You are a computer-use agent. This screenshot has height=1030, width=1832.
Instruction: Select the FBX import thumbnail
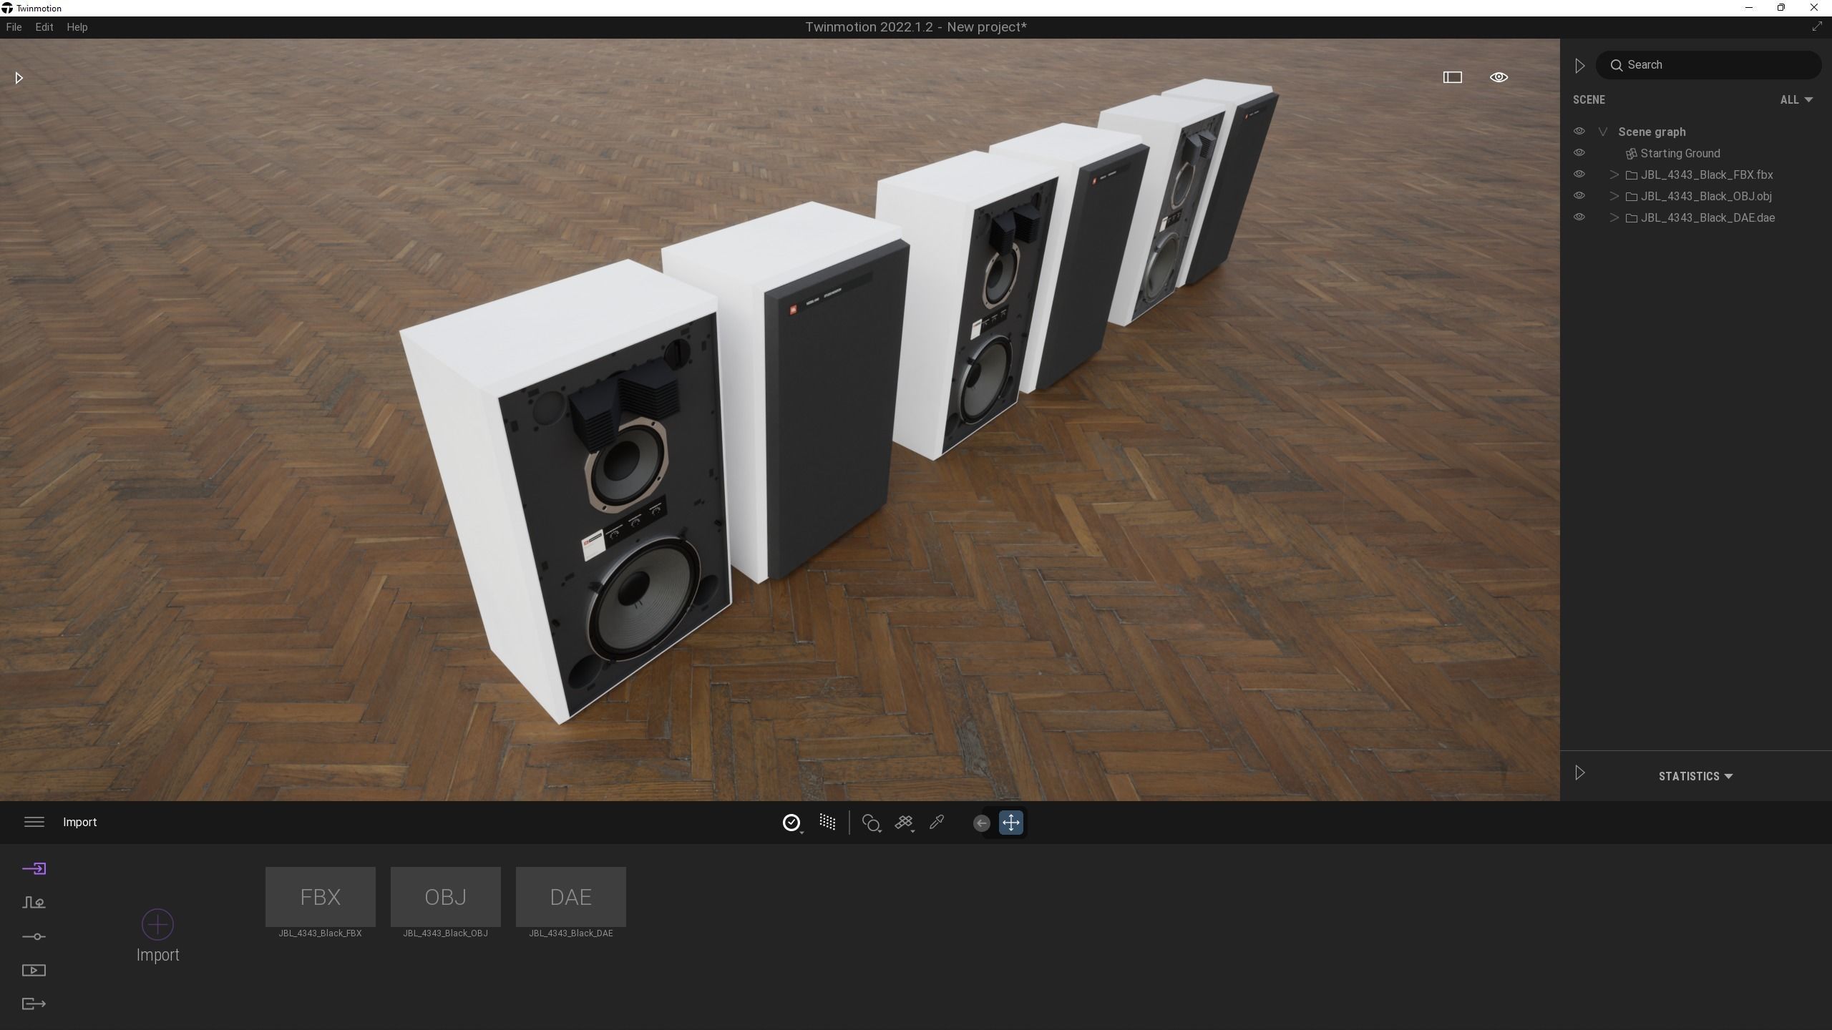[320, 896]
